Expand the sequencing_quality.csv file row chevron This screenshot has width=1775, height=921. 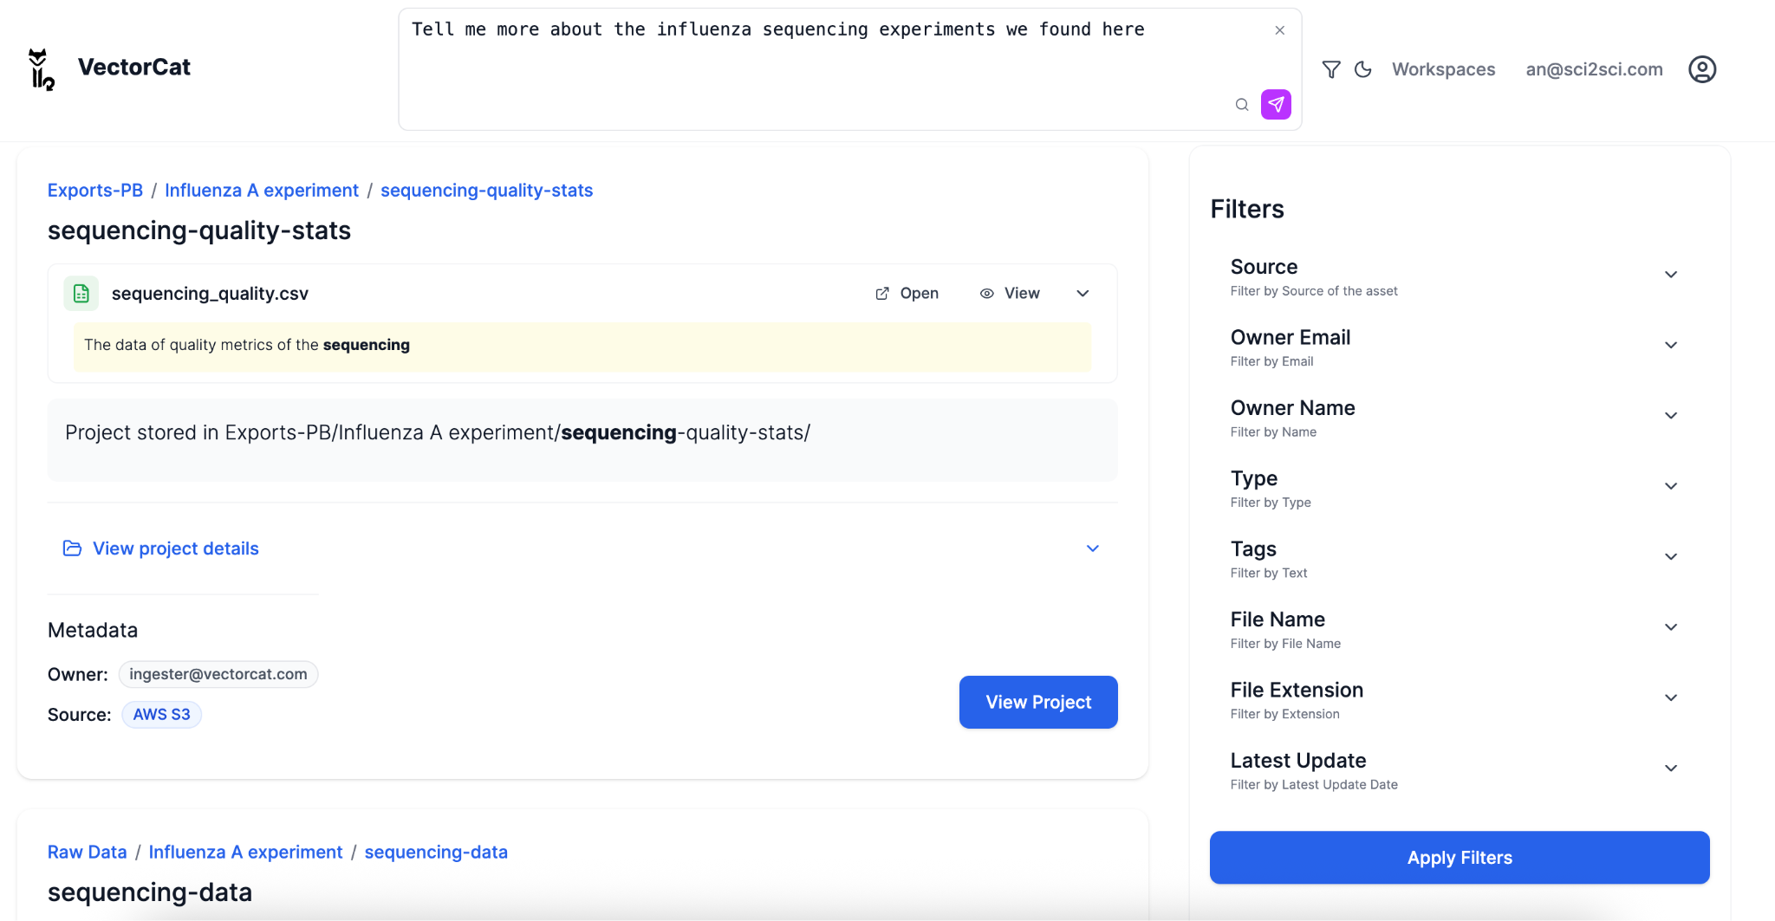pyautogui.click(x=1083, y=294)
